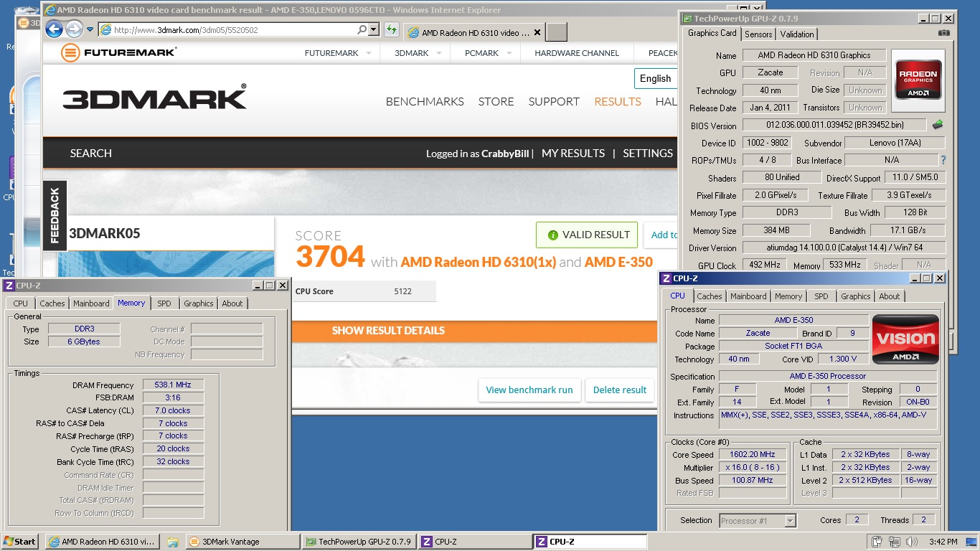Click the 3DMARK logo
The image size is (980, 551).
[154, 98]
